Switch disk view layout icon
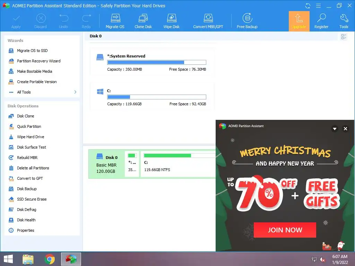Screen dimensions: 355x266 point(344,37)
